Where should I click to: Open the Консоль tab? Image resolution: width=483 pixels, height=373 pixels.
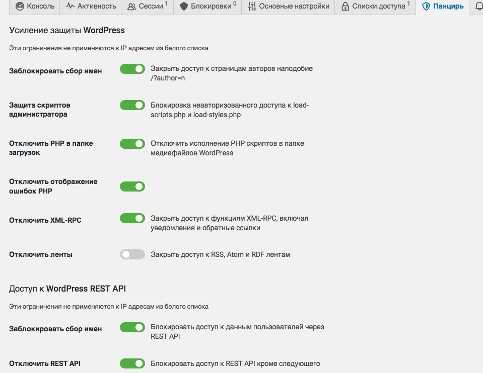34,6
